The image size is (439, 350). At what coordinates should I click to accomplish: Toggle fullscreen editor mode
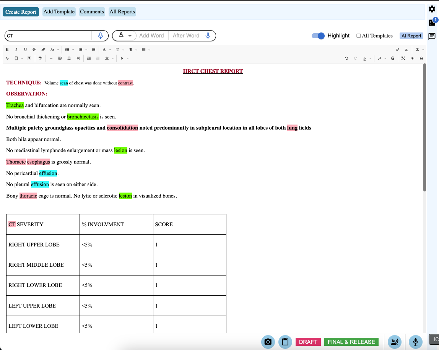(403, 58)
